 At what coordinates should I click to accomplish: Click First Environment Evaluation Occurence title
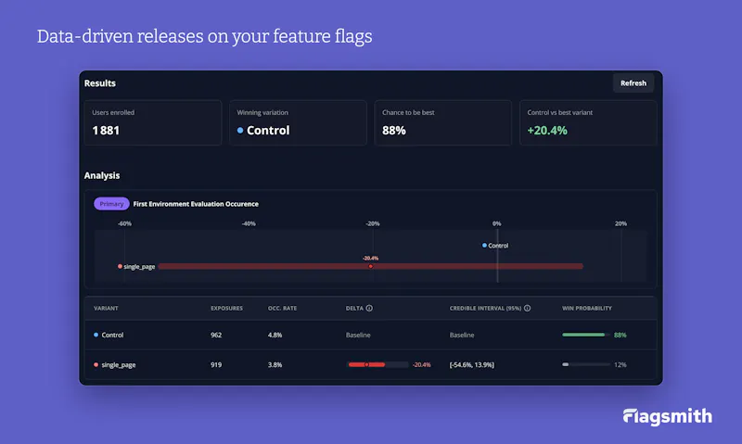tap(196, 204)
